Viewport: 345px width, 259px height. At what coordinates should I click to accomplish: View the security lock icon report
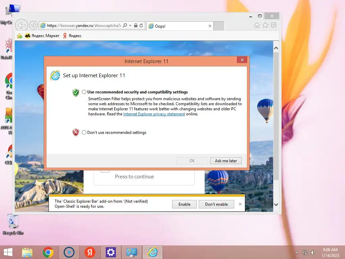point(136,25)
